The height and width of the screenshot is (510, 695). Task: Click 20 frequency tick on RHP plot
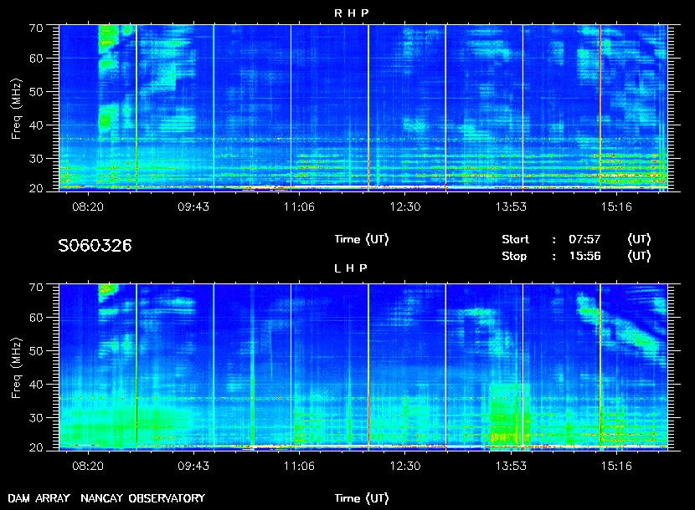(x=36, y=189)
